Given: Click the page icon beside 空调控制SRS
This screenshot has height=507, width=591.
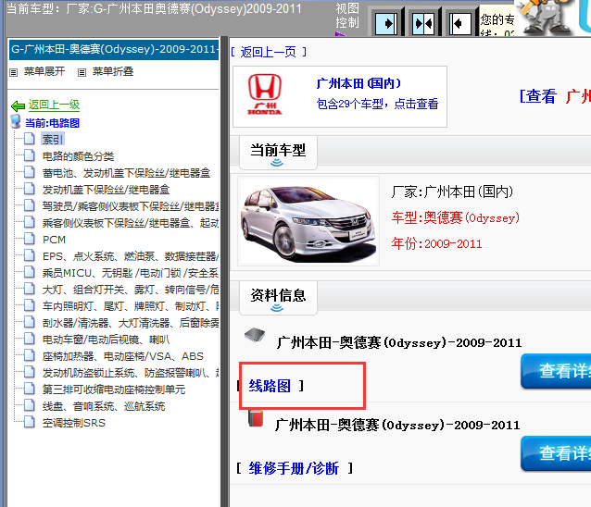Looking at the screenshot, I should pyautogui.click(x=30, y=422).
